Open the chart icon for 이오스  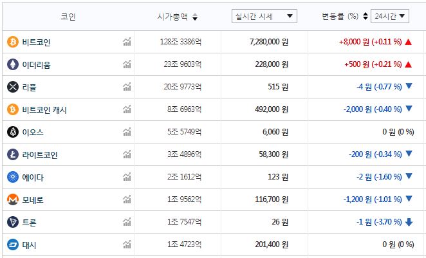point(127,132)
